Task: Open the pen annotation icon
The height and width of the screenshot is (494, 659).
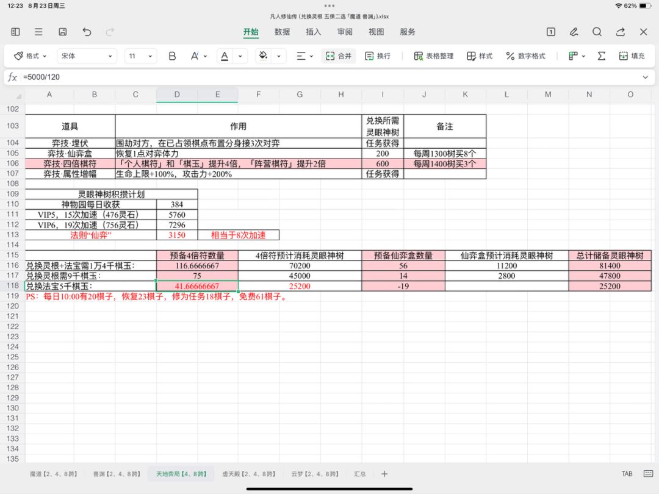Action: tap(574, 32)
